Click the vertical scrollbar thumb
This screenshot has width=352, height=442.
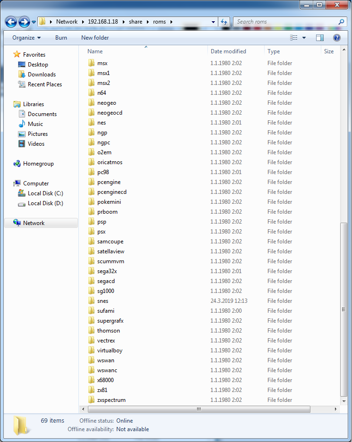pyautogui.click(x=343, y=309)
